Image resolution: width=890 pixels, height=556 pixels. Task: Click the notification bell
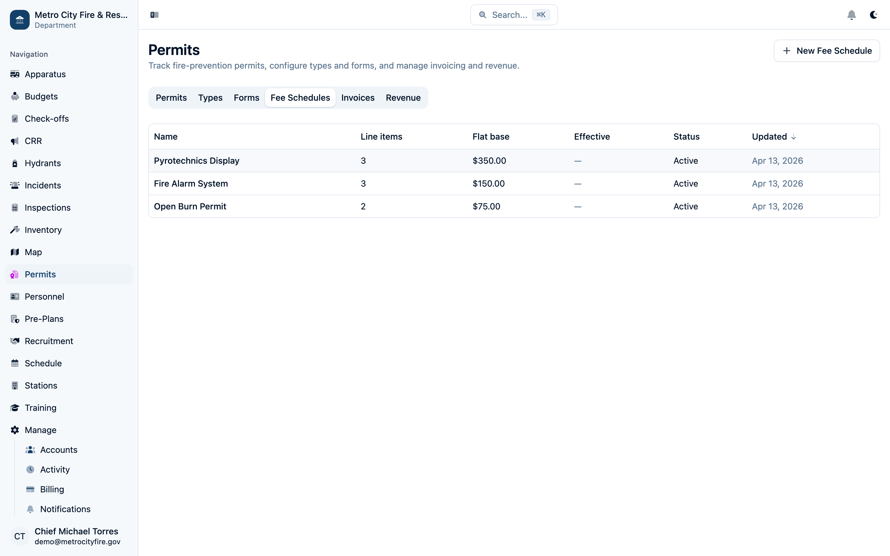(852, 15)
